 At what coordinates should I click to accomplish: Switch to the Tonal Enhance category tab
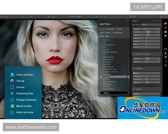(117, 33)
